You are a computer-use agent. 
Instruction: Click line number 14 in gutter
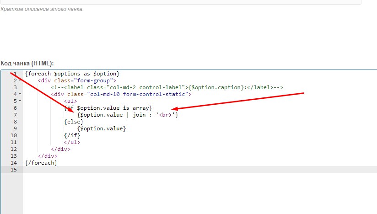click(14, 163)
